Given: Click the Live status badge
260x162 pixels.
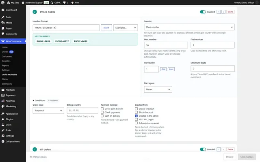Looking at the screenshot, I should [x=46, y=3].
